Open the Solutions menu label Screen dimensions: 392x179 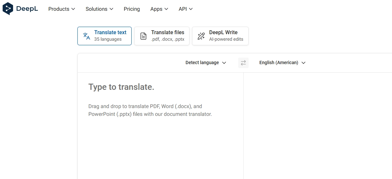coord(96,9)
